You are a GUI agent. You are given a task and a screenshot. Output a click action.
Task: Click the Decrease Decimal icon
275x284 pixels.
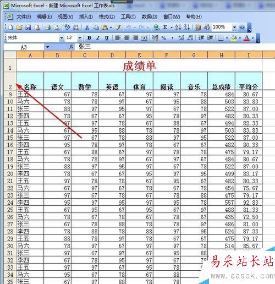pyautogui.click(x=190, y=38)
